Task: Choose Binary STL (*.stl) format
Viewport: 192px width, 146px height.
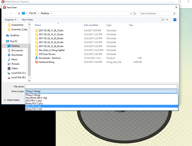Action: click(102, 109)
